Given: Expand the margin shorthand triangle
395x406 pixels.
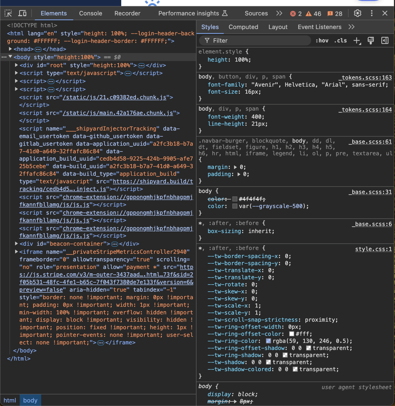Looking at the screenshot, I should 235,167.
